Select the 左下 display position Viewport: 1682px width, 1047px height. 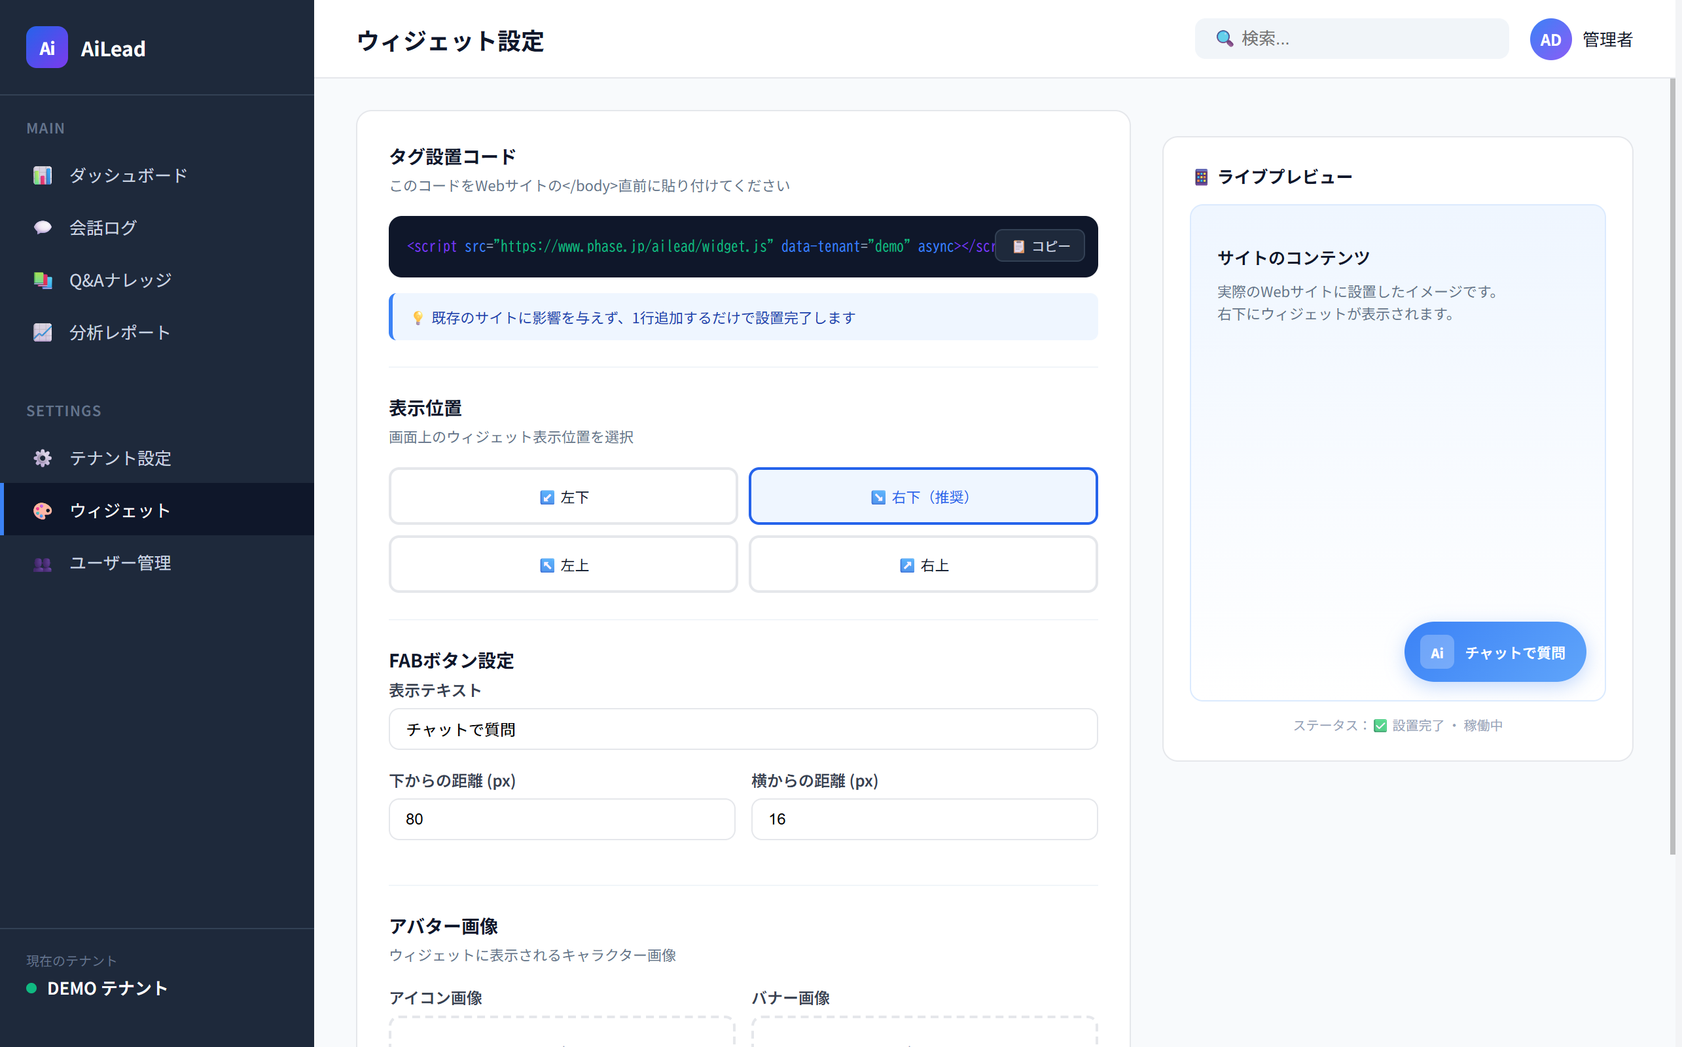click(x=563, y=496)
